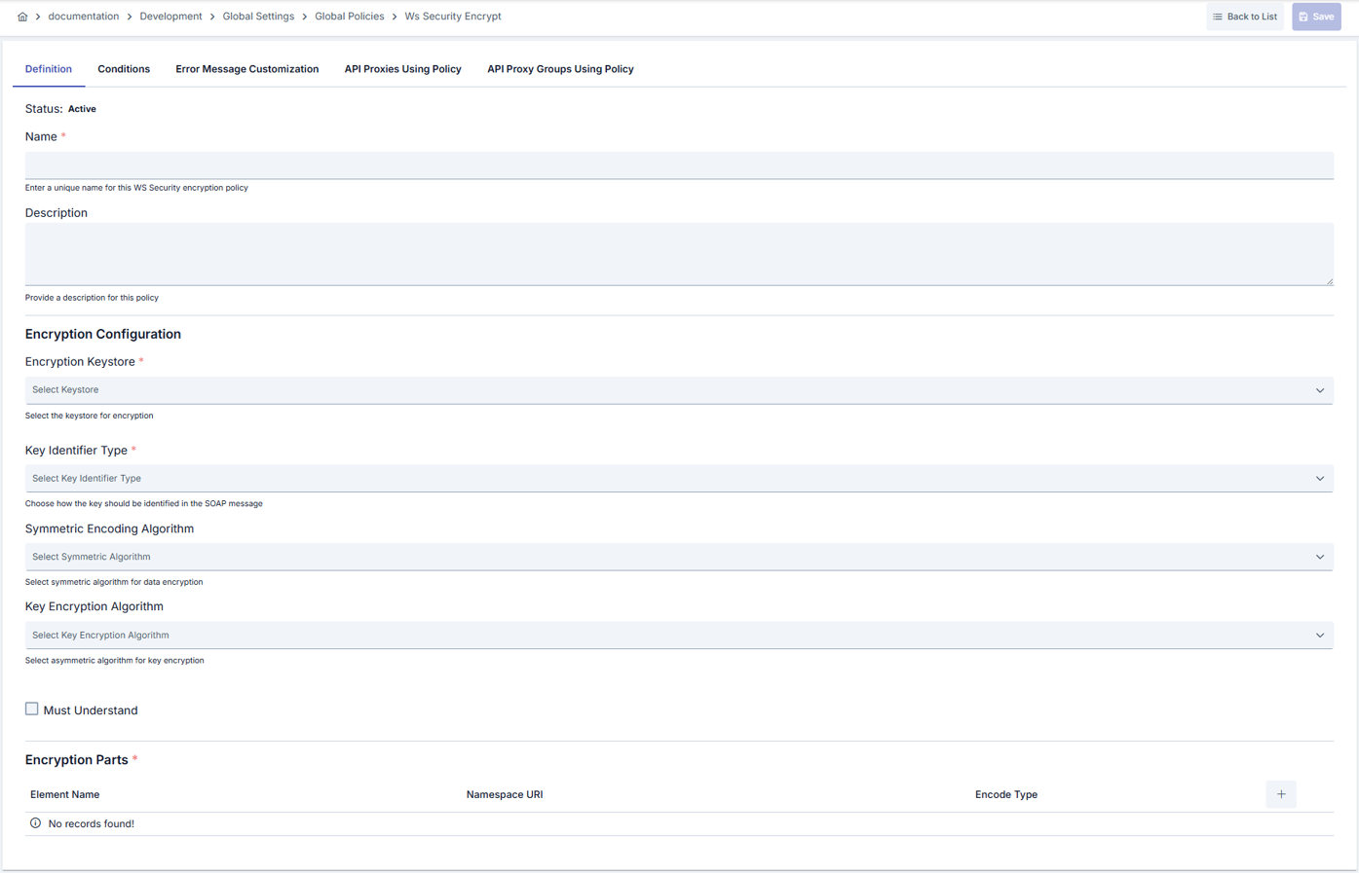The width and height of the screenshot is (1359, 873).
Task: View API Proxy Groups Using Policy tab
Action: click(560, 69)
